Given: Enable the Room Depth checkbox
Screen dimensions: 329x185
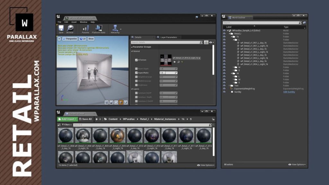Looking at the screenshot, I should [x=136, y=69].
